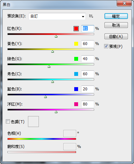Viewport: 134px width, 164px height.
Task: Click the blue color swatch
Action: (x=76, y=89)
